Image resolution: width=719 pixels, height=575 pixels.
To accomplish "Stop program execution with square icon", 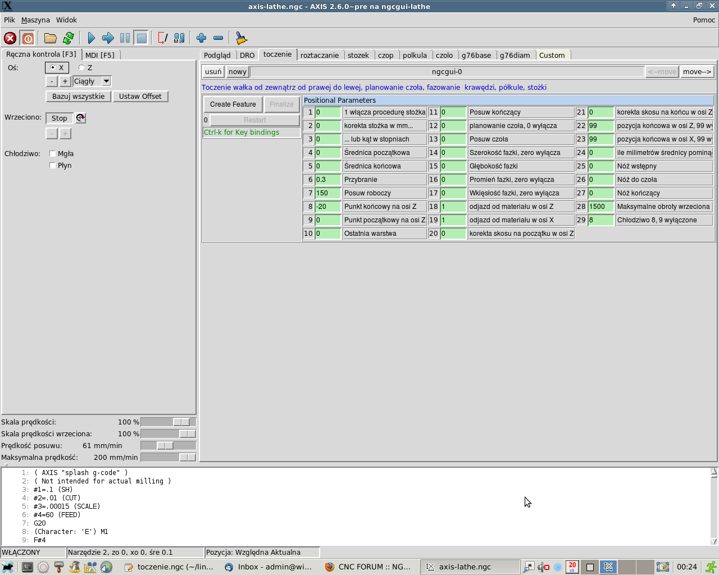I will (x=142, y=38).
